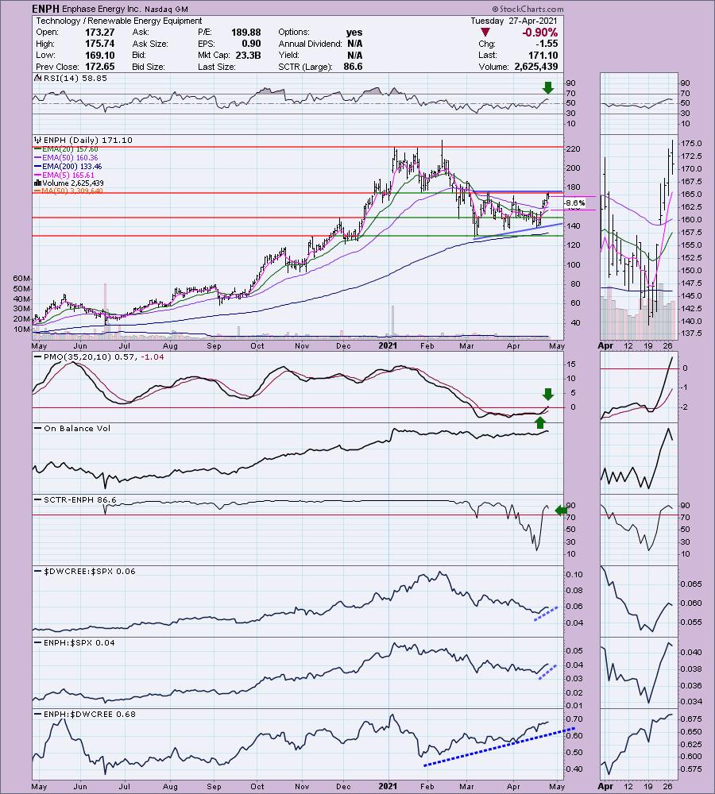Click the EMA(20) 157.60 legend entry

pos(70,149)
